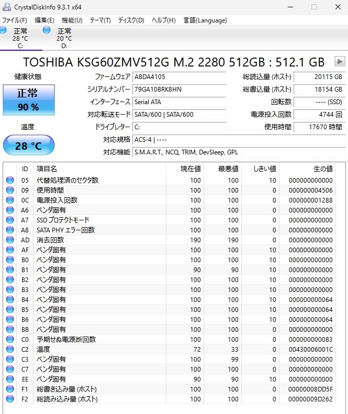Click the status orb for row C2
The image size is (348, 414).
(x=10, y=349)
